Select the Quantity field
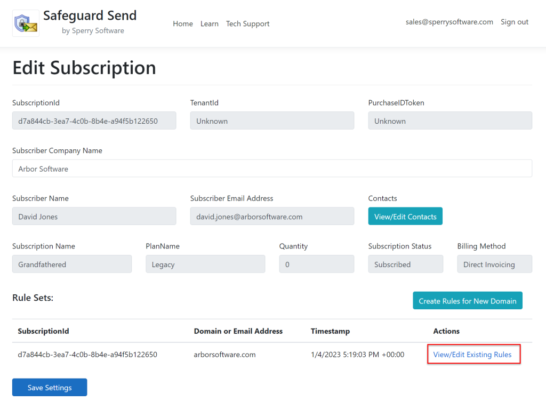This screenshot has width=546, height=409. [x=317, y=264]
